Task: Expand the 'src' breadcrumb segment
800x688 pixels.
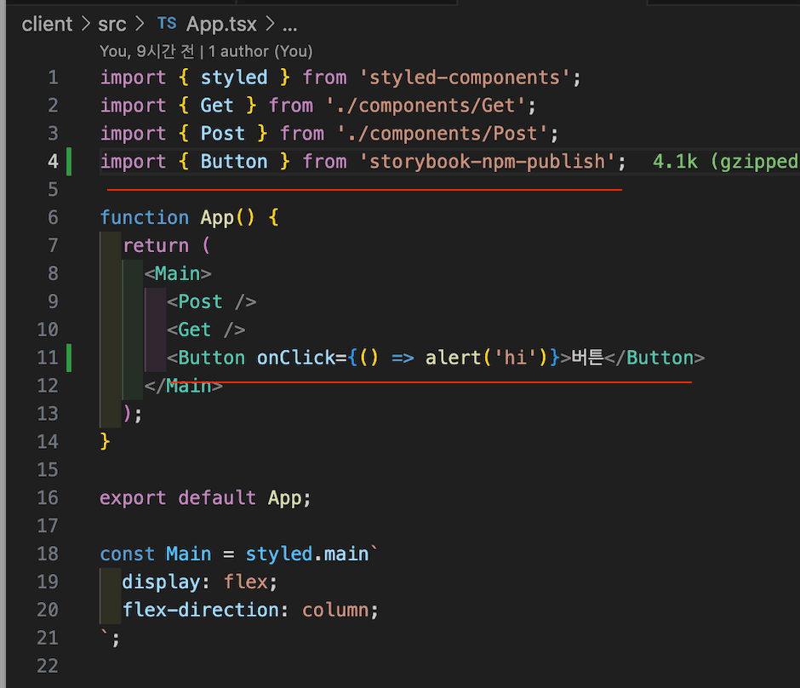Action: click(111, 24)
